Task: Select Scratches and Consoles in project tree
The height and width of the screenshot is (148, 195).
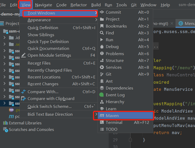Action: coord(31,130)
